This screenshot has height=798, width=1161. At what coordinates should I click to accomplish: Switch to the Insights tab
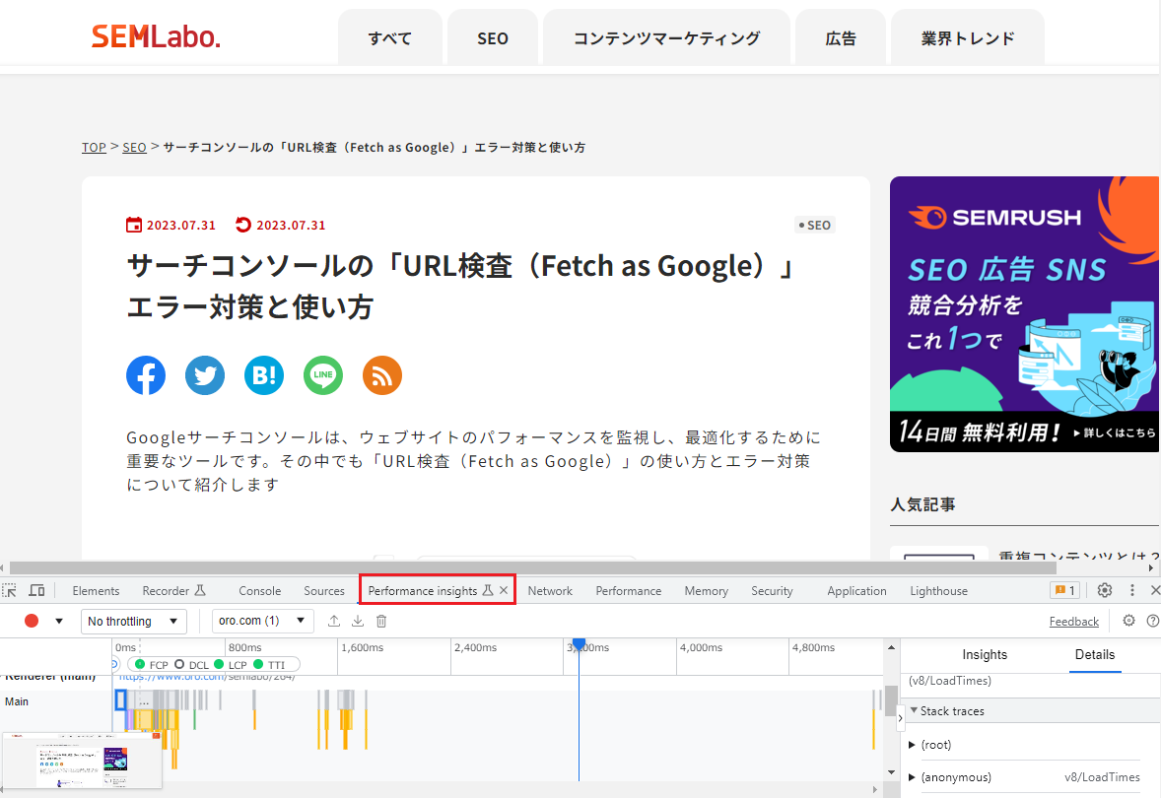pyautogui.click(x=985, y=654)
